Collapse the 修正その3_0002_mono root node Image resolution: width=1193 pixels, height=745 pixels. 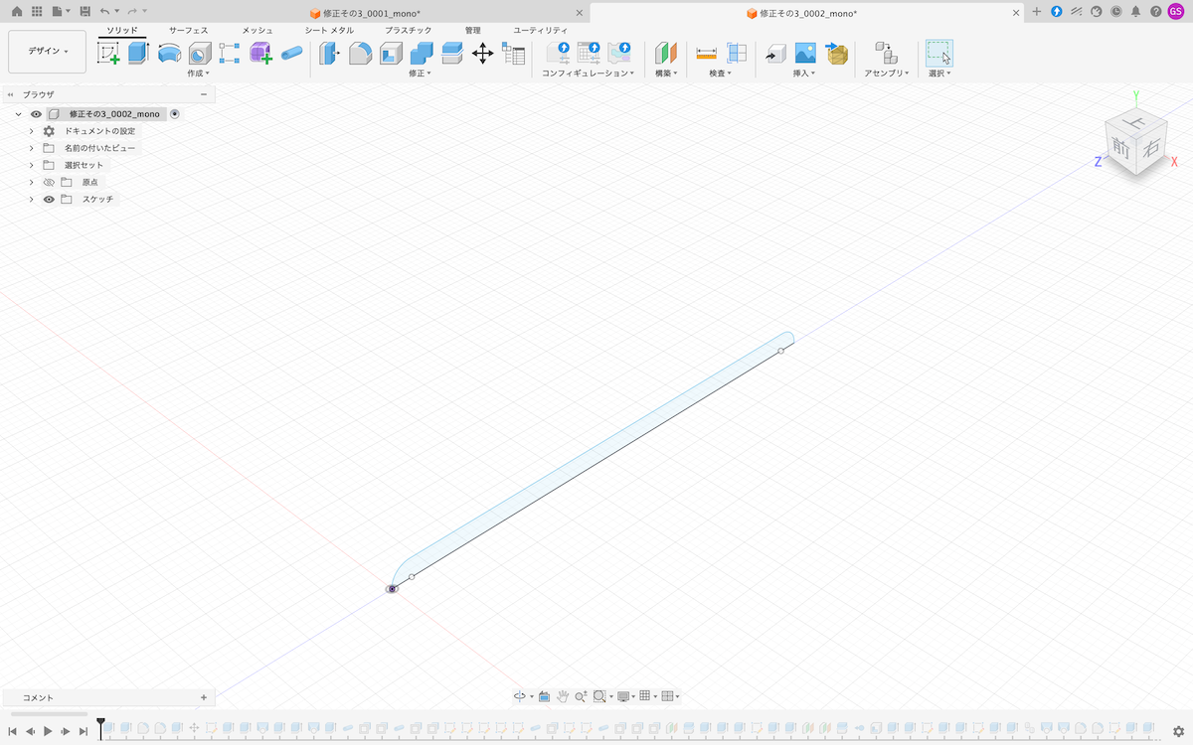(19, 114)
